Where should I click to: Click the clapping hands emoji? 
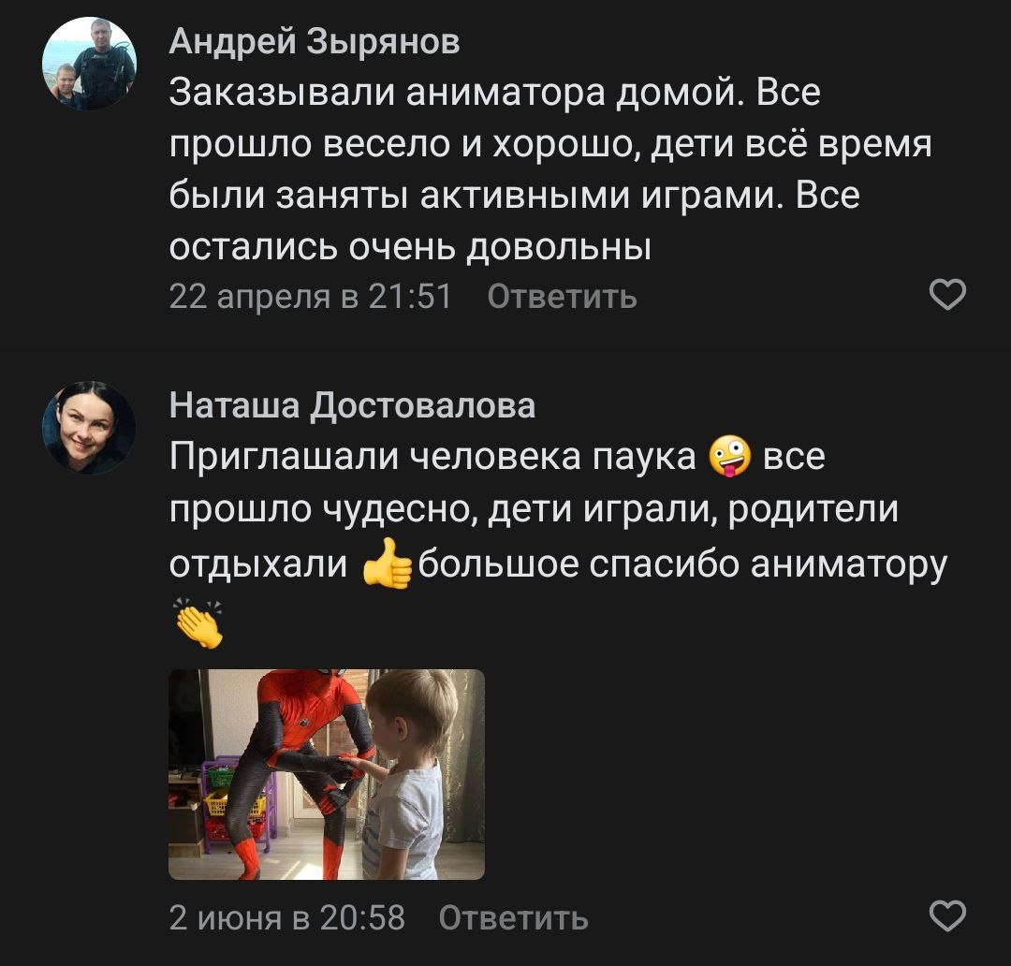pyautogui.click(x=198, y=622)
